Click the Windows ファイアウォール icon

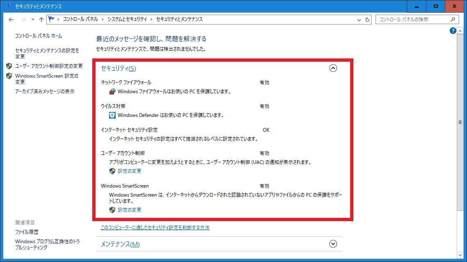click(x=112, y=92)
